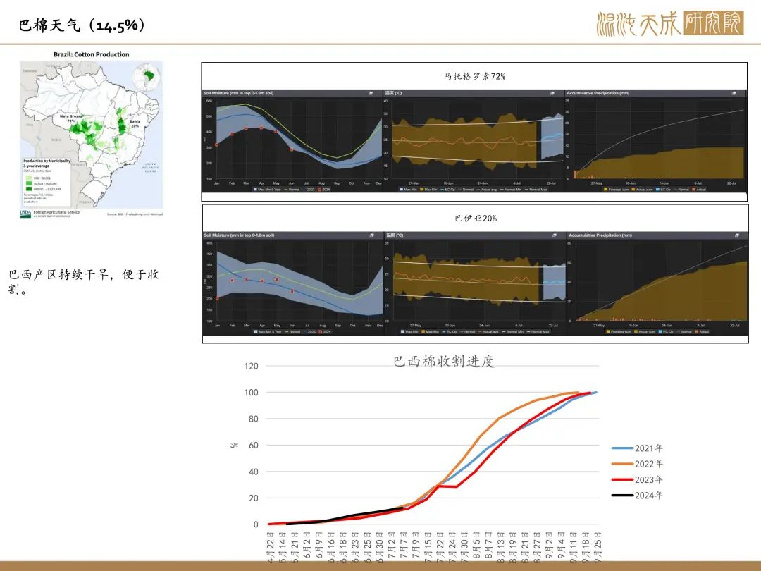Pop out the Mato Grosso temperature panel

pyautogui.click(x=552, y=93)
